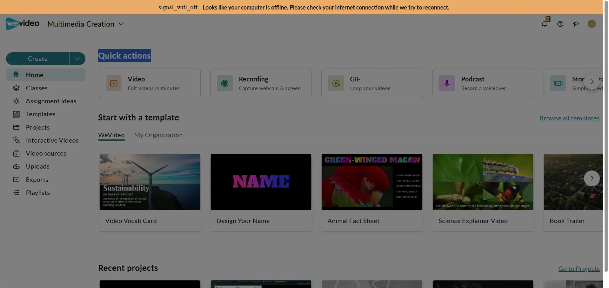
Task: Open Video sources in the sidebar
Action: [x=46, y=153]
